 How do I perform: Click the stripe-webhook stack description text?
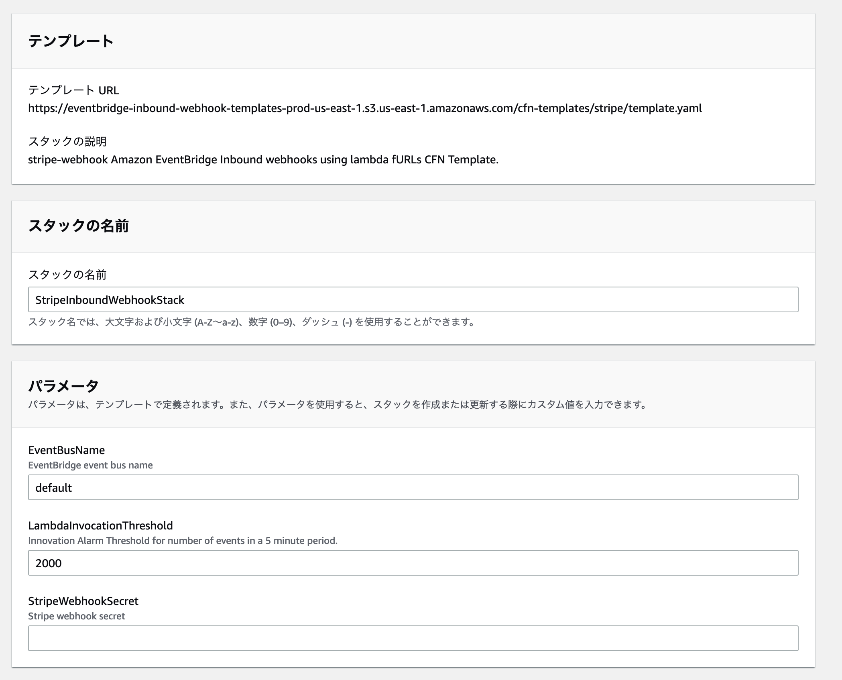tap(263, 160)
